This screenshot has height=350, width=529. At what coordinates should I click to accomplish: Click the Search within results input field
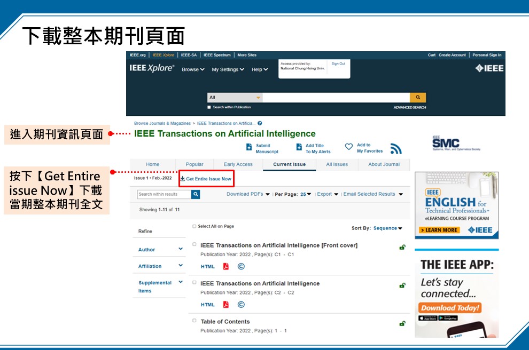[164, 194]
